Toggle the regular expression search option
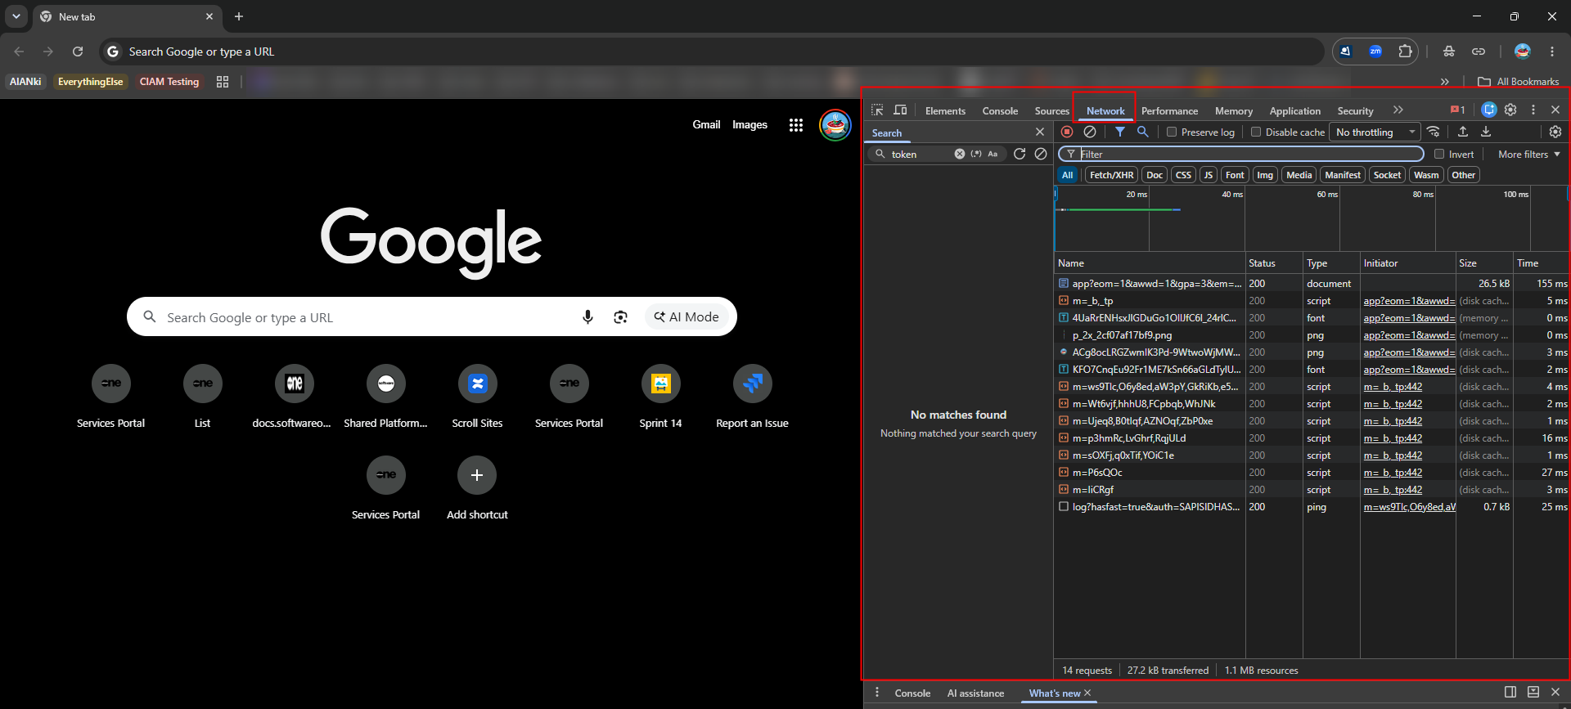Image resolution: width=1571 pixels, height=709 pixels. tap(976, 154)
